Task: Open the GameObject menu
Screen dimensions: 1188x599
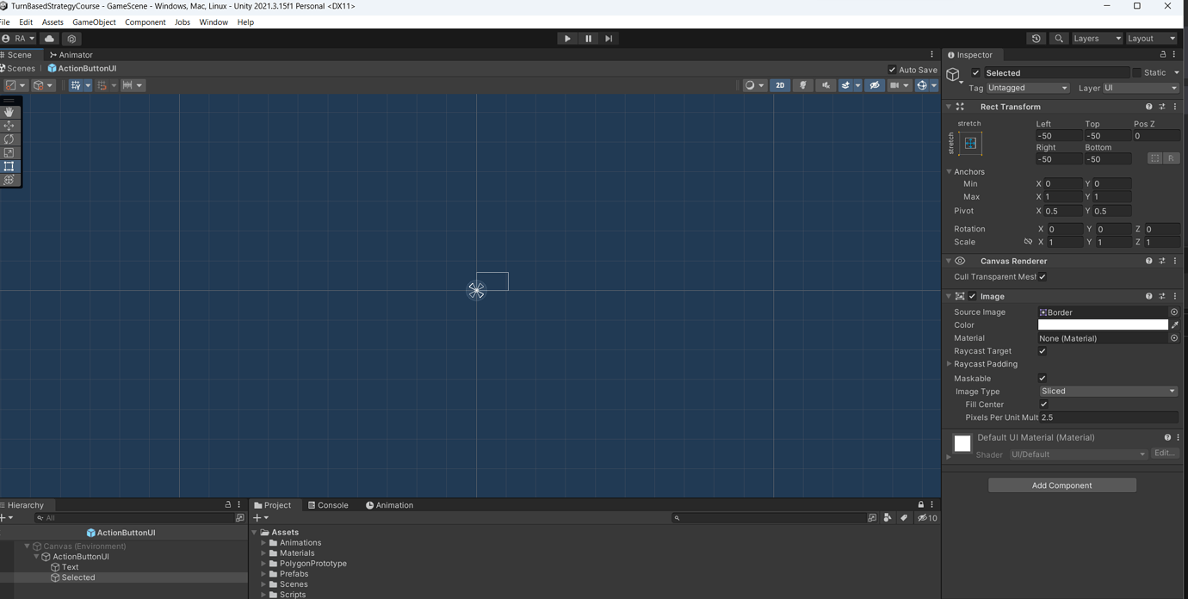Action: pos(94,22)
